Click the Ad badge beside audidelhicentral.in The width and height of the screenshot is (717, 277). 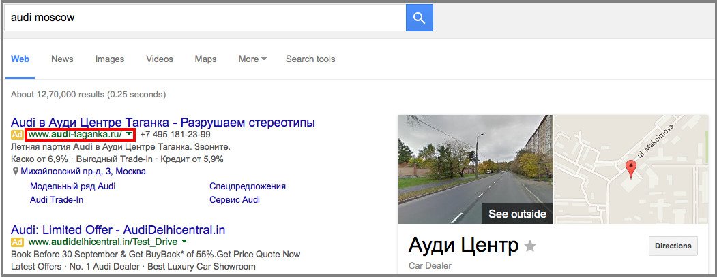click(17, 242)
